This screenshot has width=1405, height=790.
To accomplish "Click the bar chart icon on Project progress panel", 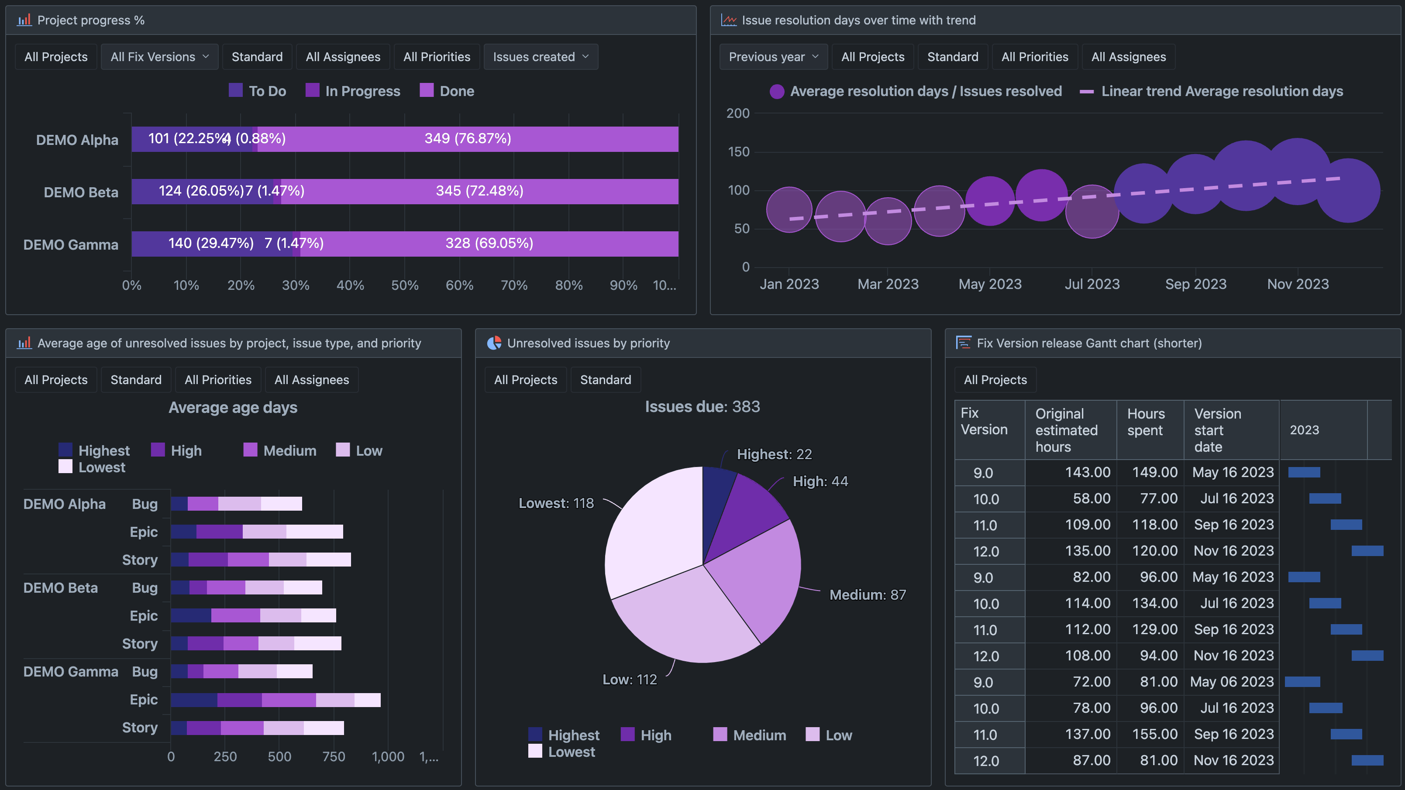I will click(x=25, y=20).
